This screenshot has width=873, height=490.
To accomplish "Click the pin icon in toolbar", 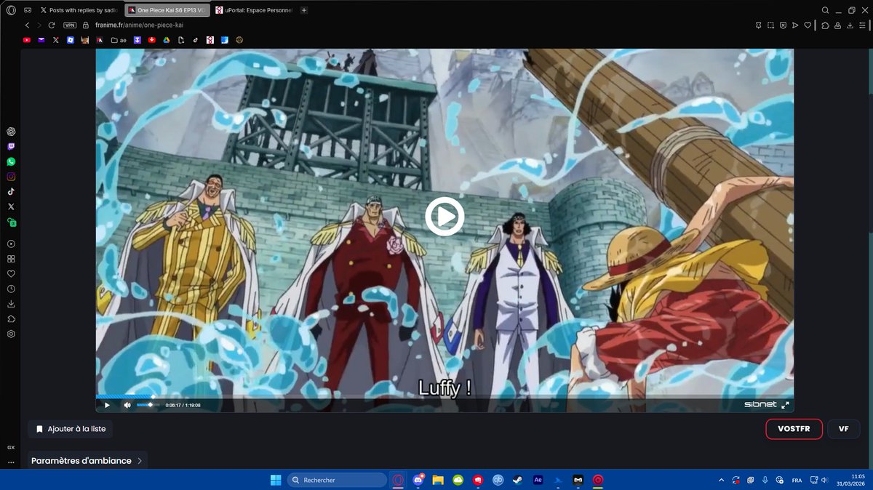I will click(758, 25).
